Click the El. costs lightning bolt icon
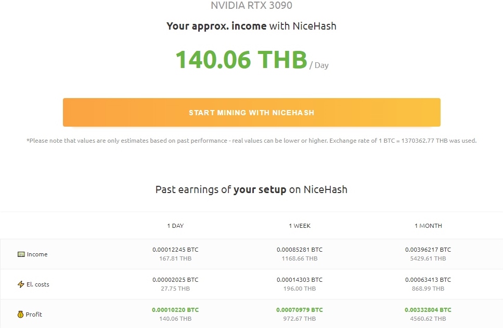Image resolution: width=503 pixels, height=328 pixels. click(21, 284)
